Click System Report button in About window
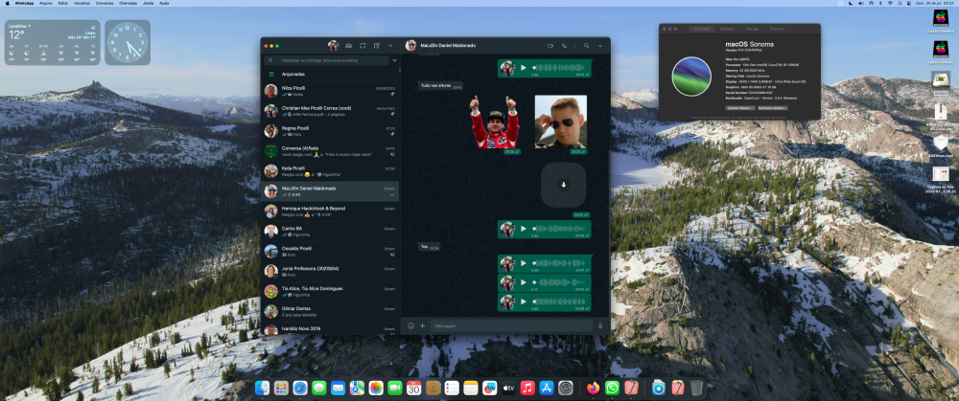The height and width of the screenshot is (401, 959). pos(739,108)
